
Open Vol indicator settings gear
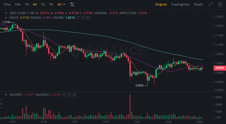point(69,95)
